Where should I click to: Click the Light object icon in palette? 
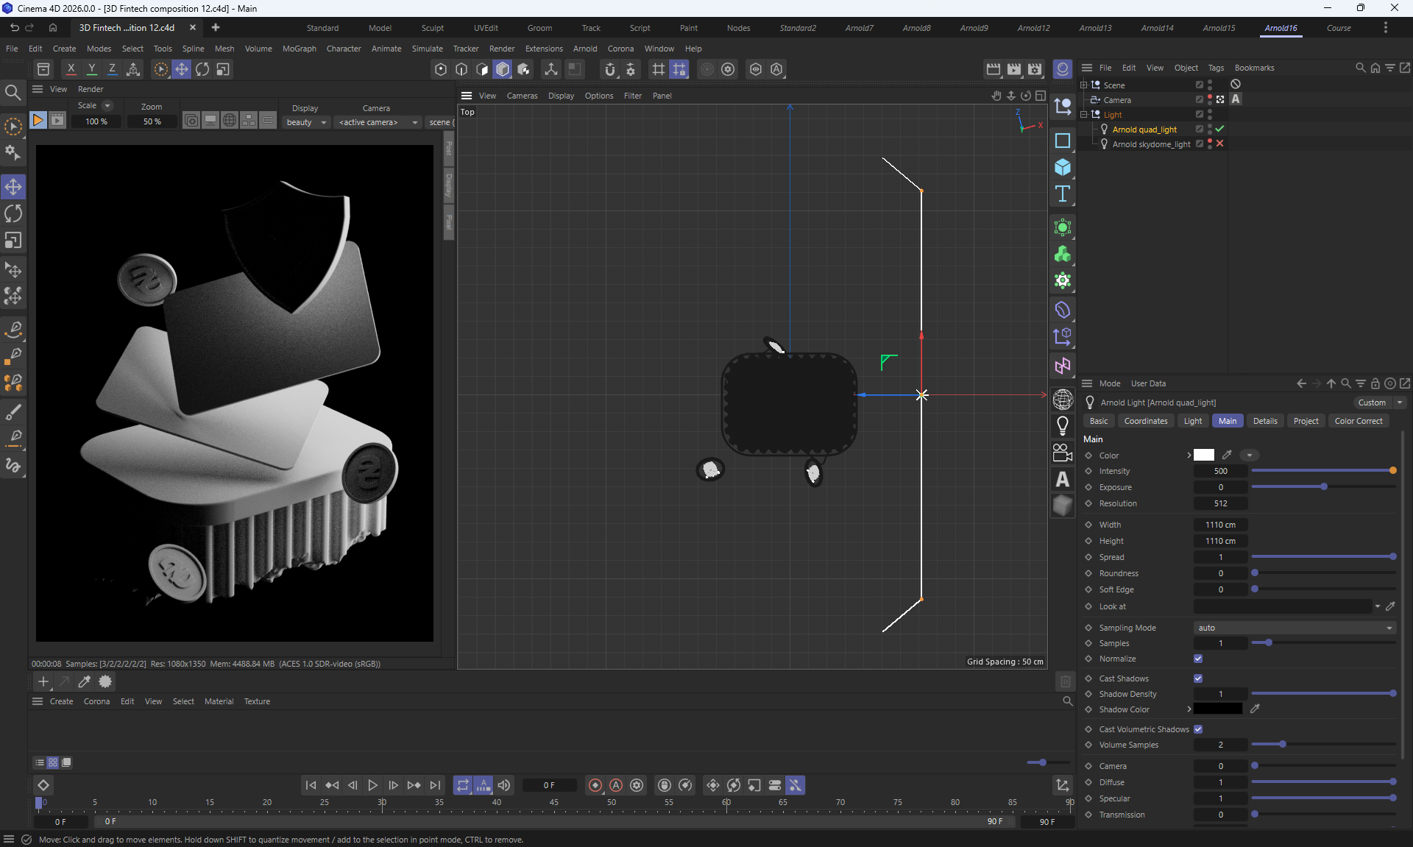tap(1062, 425)
